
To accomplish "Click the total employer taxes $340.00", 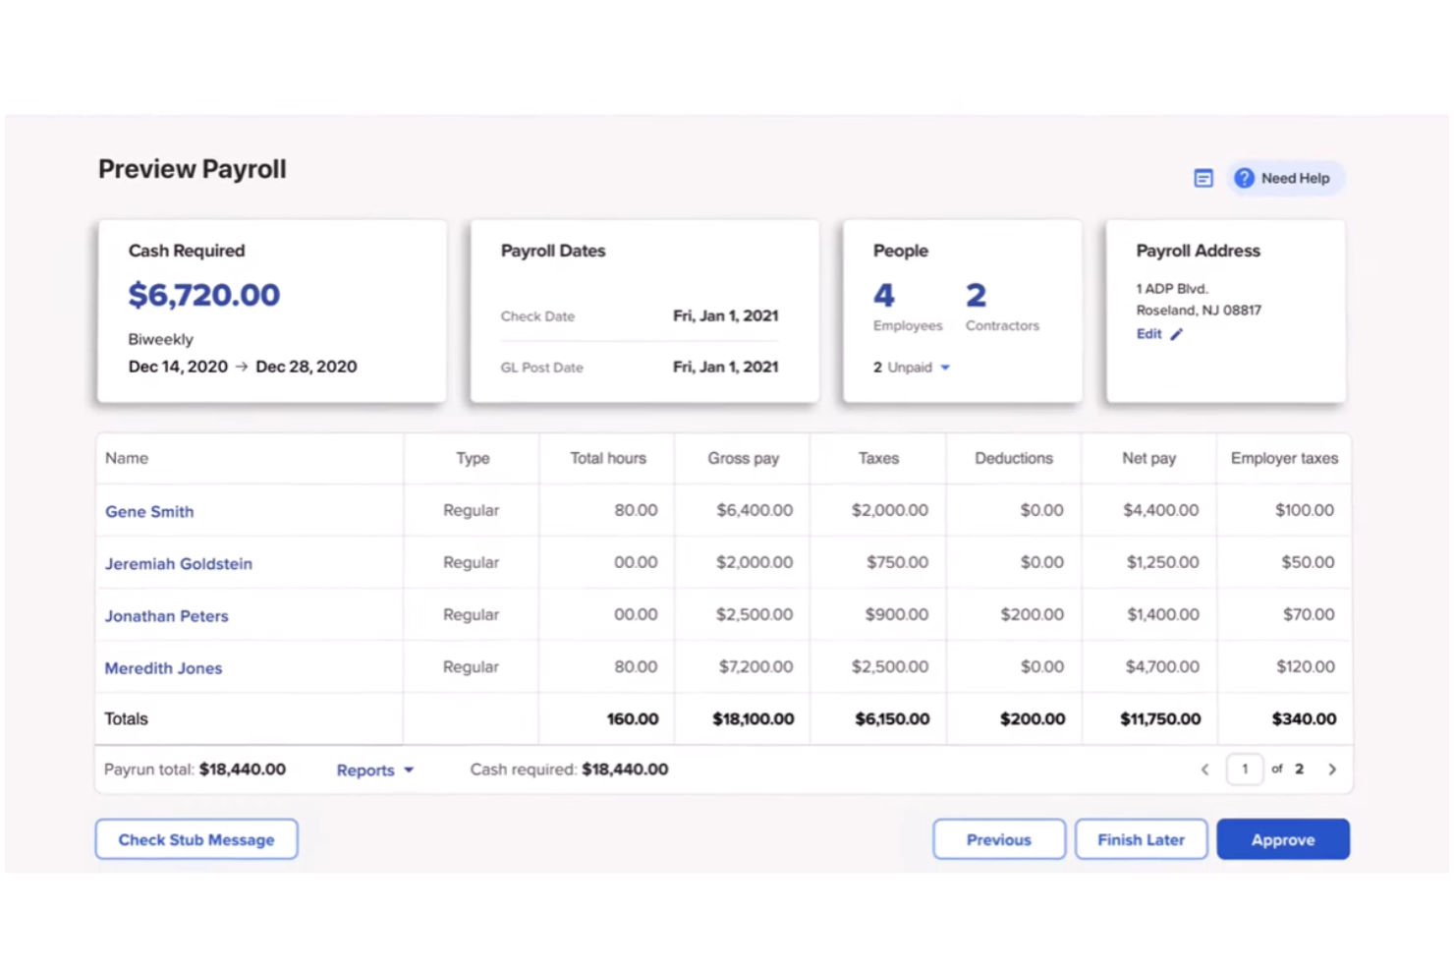I will [x=1305, y=718].
